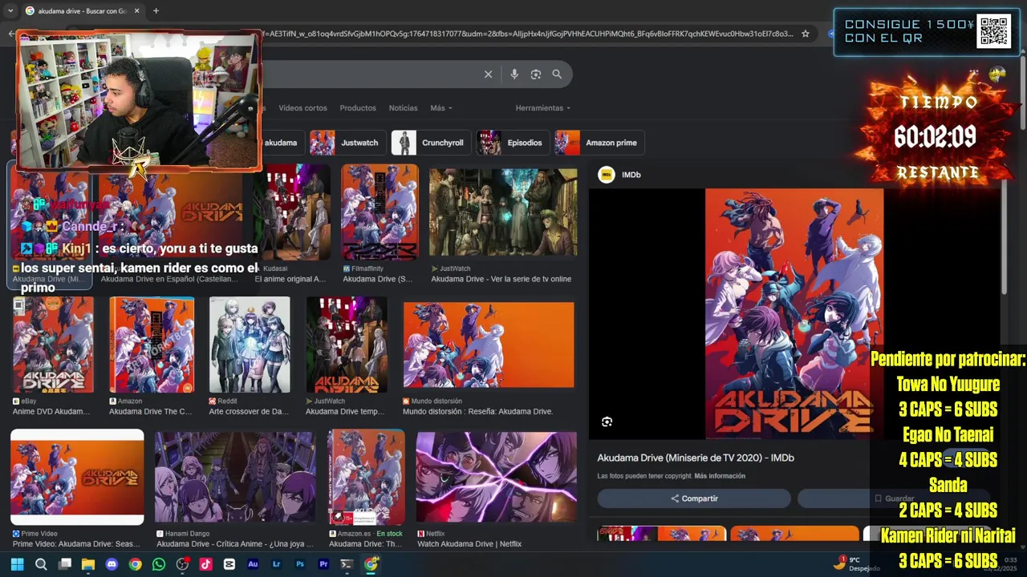Open Task View in the taskbar
This screenshot has width=1027, height=577.
pos(65,564)
